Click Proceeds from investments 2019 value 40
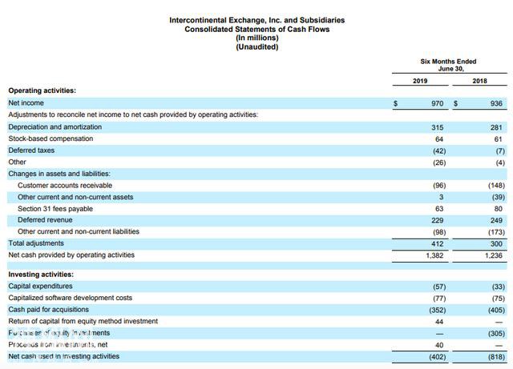This screenshot has width=513, height=369. click(x=439, y=346)
